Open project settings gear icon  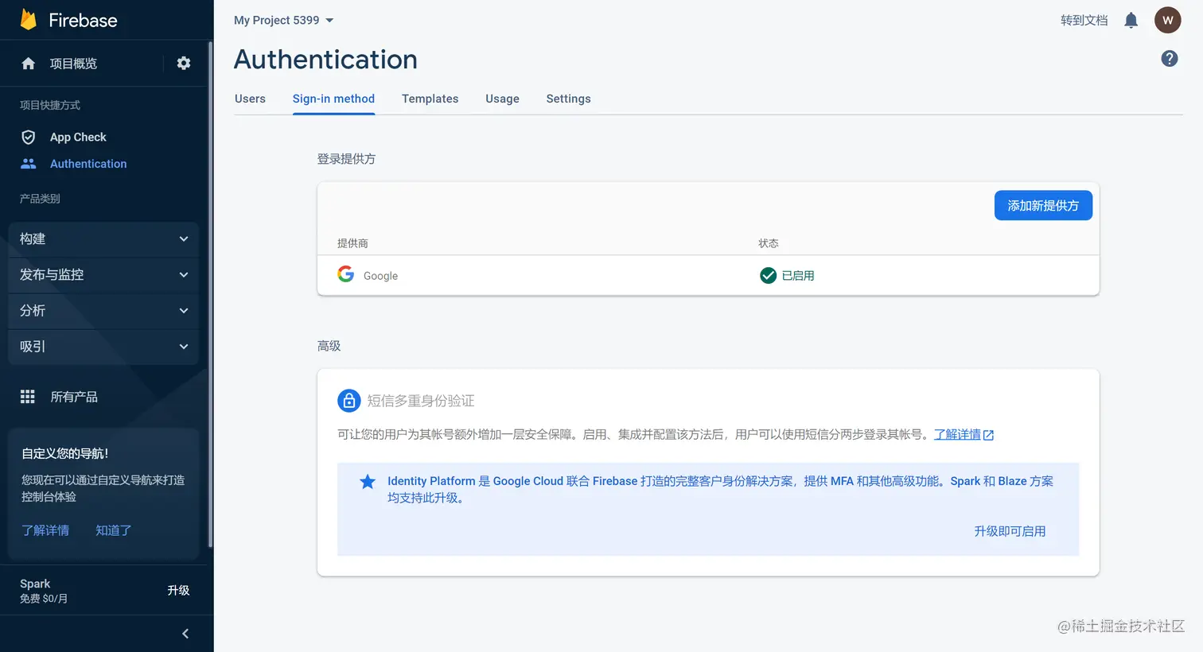(184, 63)
